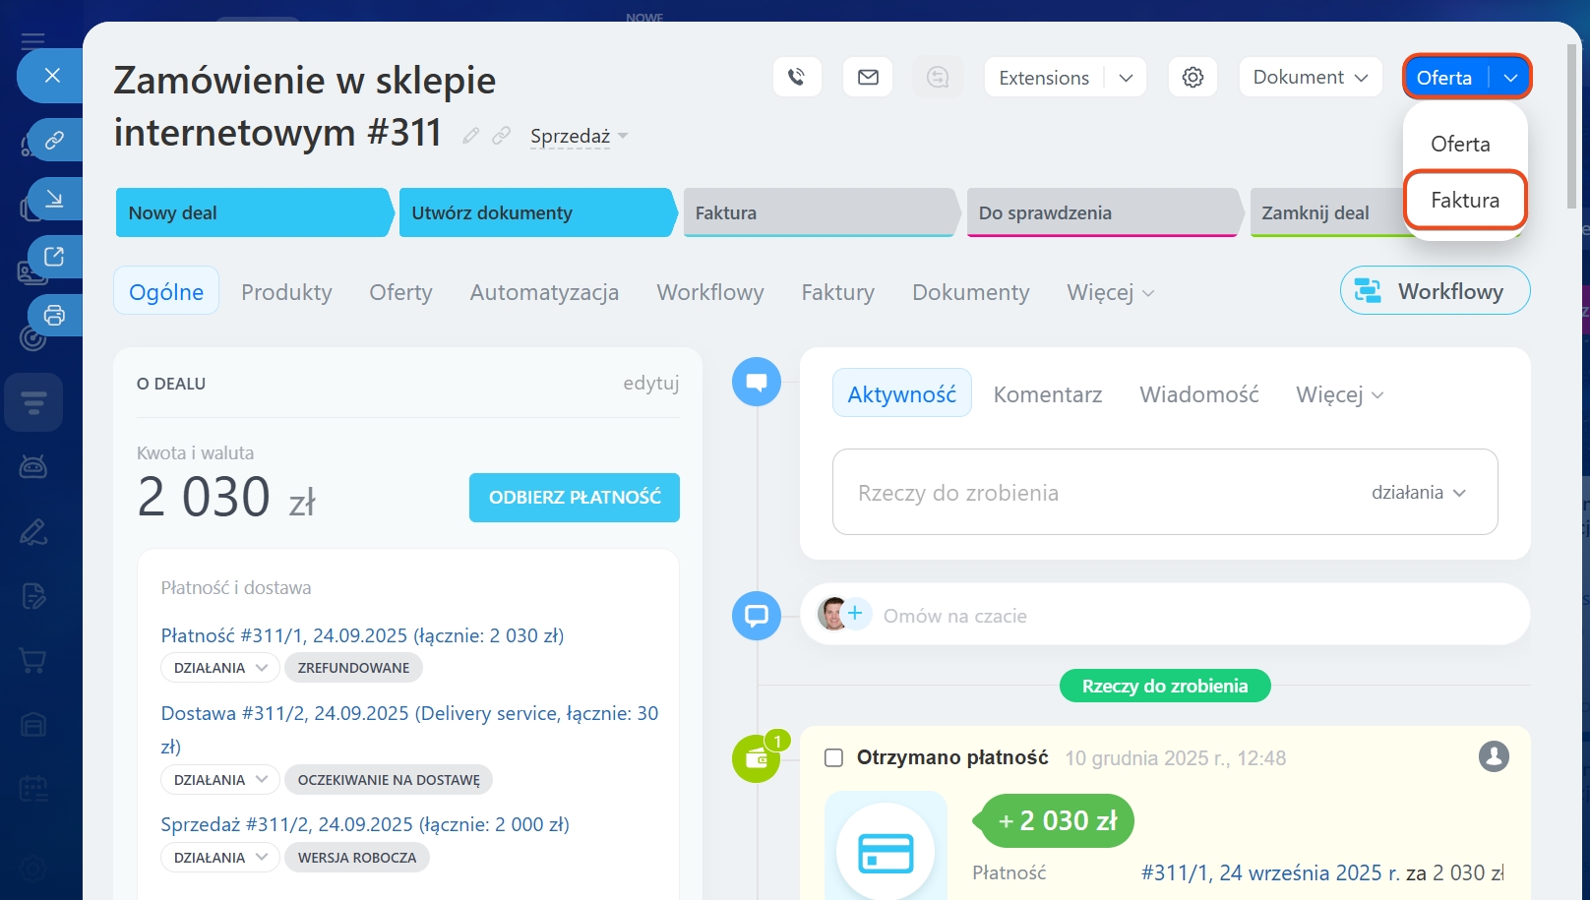Click the user avatar icon on payment activity

point(1493,756)
